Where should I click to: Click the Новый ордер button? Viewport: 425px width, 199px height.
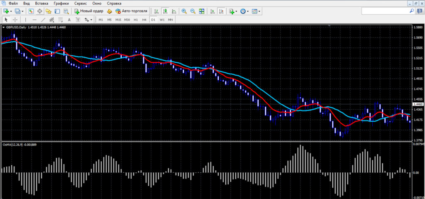[x=89, y=11]
